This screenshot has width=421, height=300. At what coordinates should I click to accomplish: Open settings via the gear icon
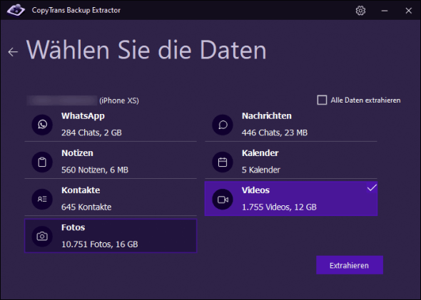click(x=360, y=11)
